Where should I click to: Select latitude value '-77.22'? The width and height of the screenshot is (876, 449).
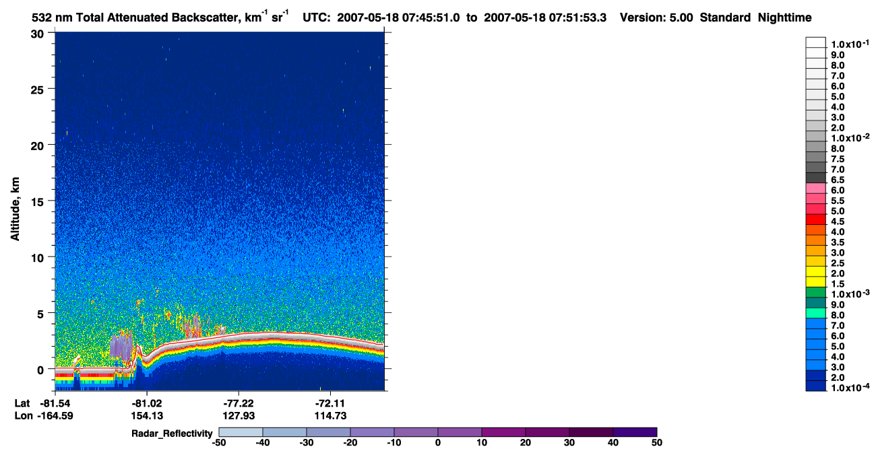pos(237,403)
